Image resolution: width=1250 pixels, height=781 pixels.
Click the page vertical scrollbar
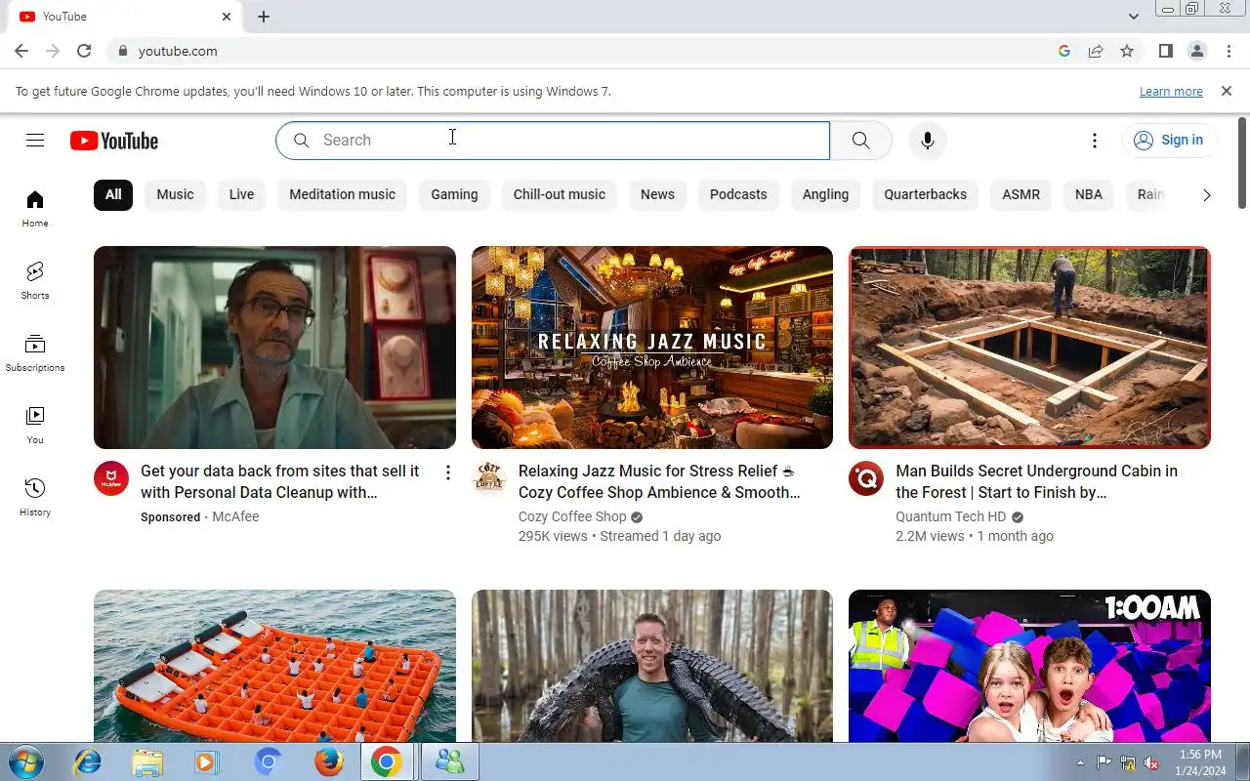[1242, 162]
